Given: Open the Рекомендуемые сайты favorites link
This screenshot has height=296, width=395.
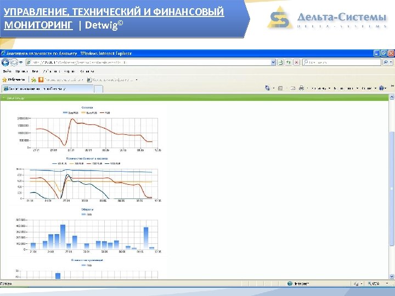Looking at the screenshot, I should point(61,80).
